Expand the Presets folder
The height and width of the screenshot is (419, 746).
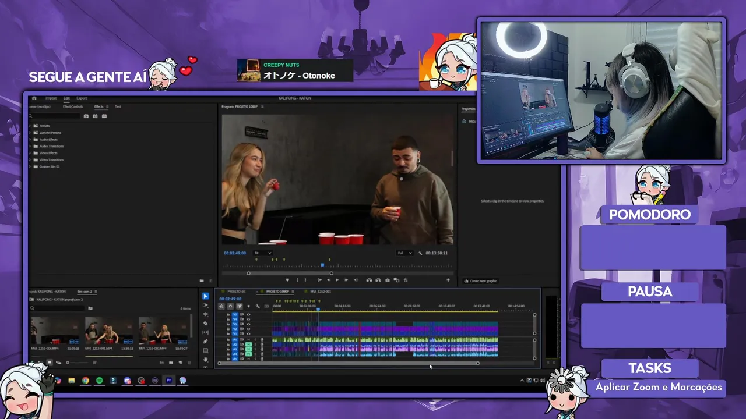(30, 126)
